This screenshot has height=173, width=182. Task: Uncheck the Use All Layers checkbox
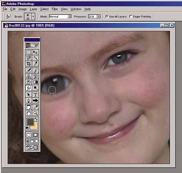107,16
